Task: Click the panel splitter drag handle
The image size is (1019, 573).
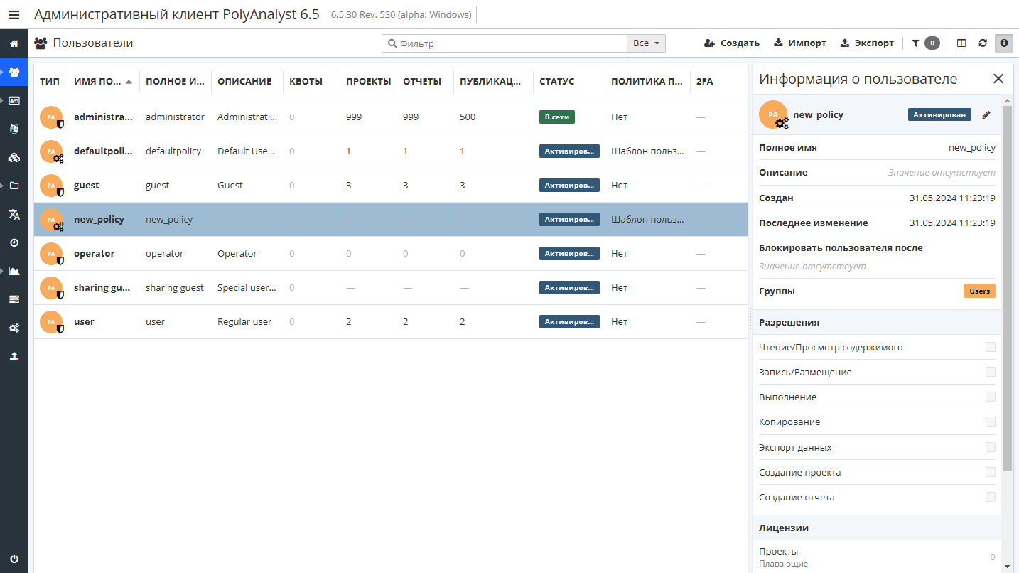Action: click(x=750, y=319)
